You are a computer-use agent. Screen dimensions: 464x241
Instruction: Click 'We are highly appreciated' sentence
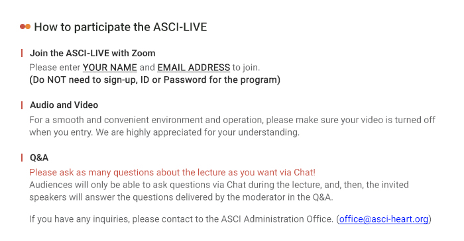198,132
